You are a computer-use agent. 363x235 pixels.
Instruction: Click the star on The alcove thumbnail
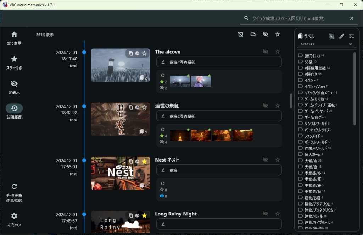(x=144, y=54)
